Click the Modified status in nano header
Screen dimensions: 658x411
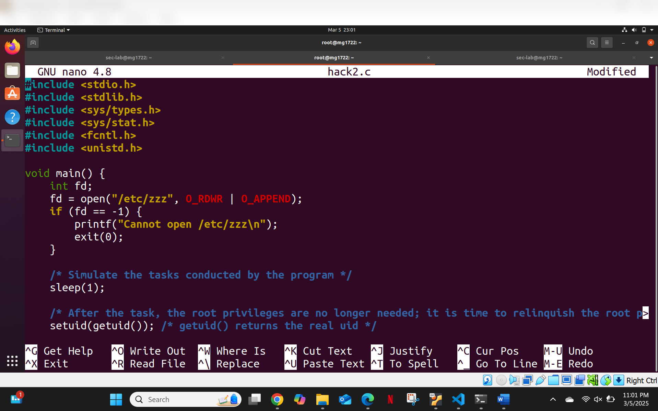(x=611, y=72)
